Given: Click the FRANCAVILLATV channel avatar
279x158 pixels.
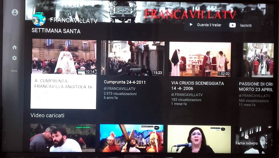Looking at the screenshot, I should [39, 19].
